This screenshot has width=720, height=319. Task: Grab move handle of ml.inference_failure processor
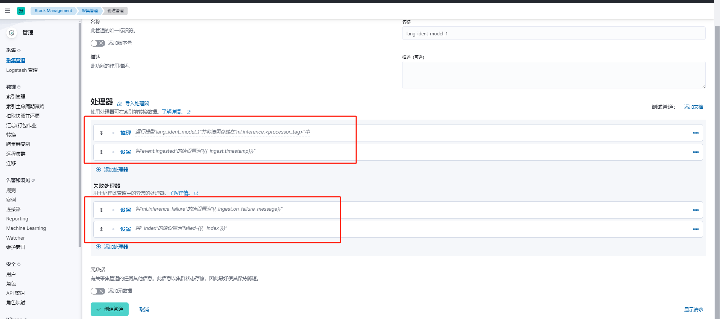pyautogui.click(x=102, y=210)
